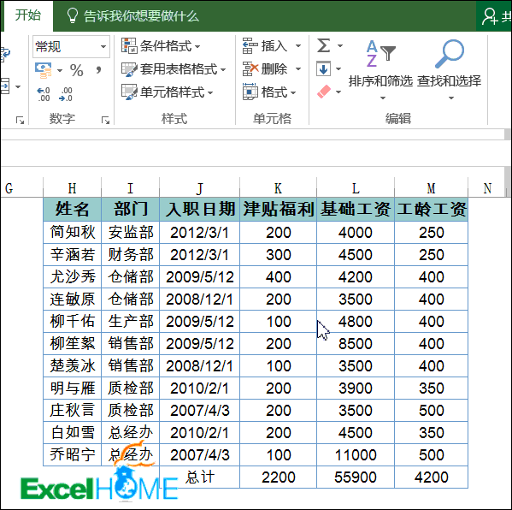The image size is (512, 510).
Task: Click the 基础工资 header cell
Action: pyautogui.click(x=356, y=210)
